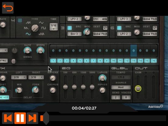Open the LFO 2 source selector above slot 3

74,19
